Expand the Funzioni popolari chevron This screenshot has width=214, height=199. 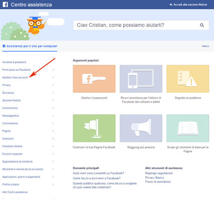click(53, 154)
